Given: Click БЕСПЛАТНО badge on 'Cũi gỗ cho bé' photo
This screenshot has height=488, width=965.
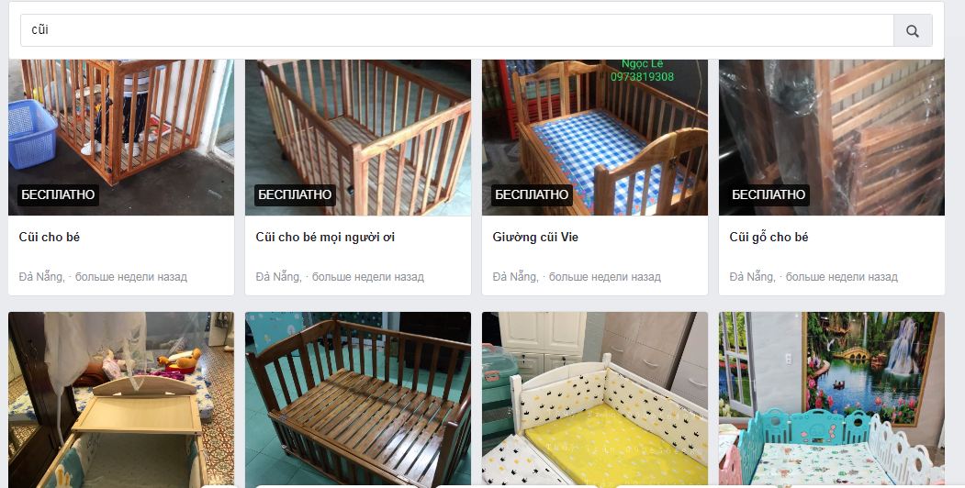Looking at the screenshot, I should tap(769, 194).
